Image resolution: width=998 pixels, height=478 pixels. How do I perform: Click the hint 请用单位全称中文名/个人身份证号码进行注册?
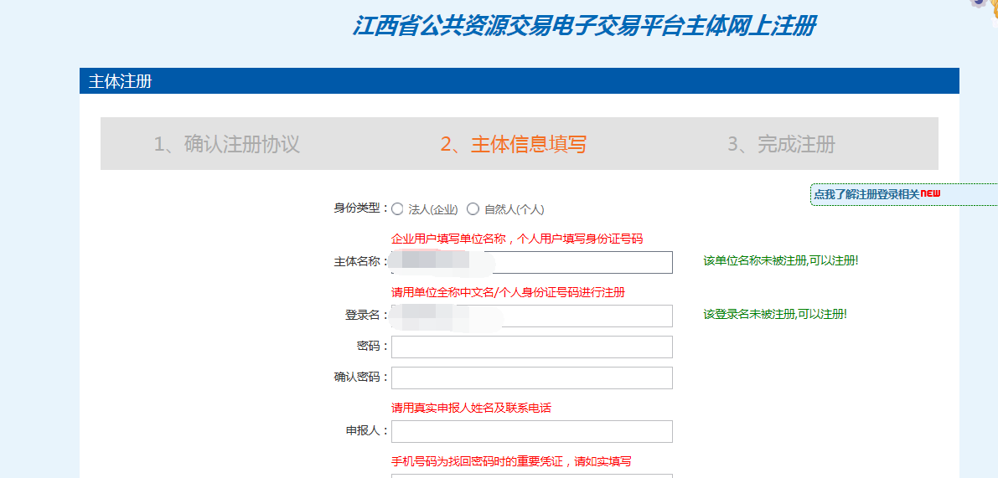[508, 292]
